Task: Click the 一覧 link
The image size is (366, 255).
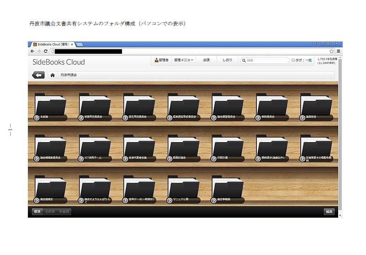Action: (x=308, y=60)
